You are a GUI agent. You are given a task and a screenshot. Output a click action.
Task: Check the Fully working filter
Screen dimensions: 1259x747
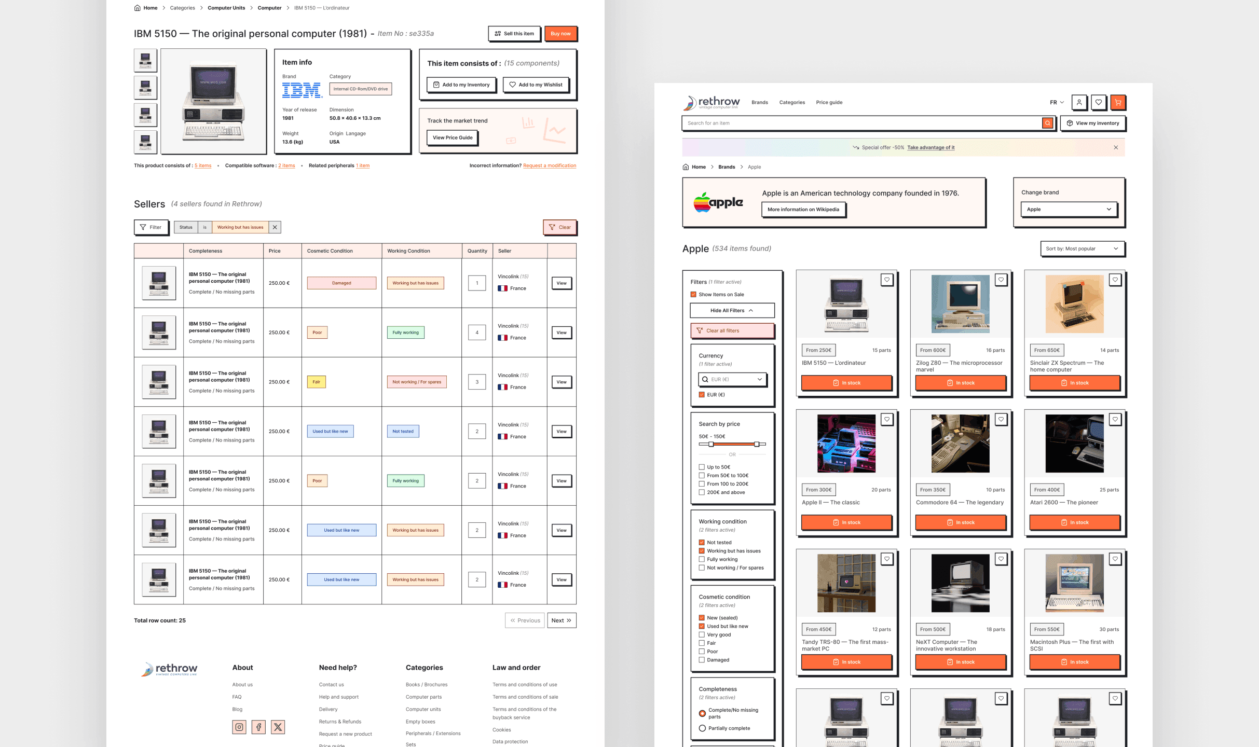point(702,559)
